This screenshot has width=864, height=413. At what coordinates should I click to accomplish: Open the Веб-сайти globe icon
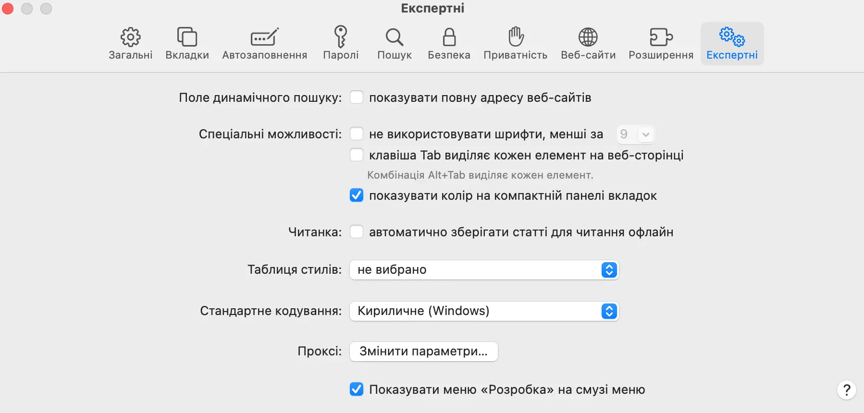coord(588,37)
